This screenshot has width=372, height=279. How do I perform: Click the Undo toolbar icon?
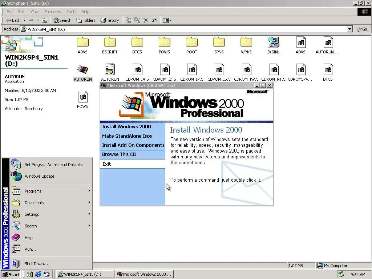[x=154, y=20]
